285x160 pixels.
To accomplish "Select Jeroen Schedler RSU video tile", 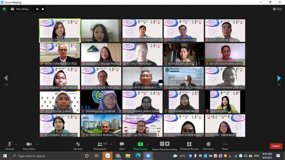I will tap(60, 55).
